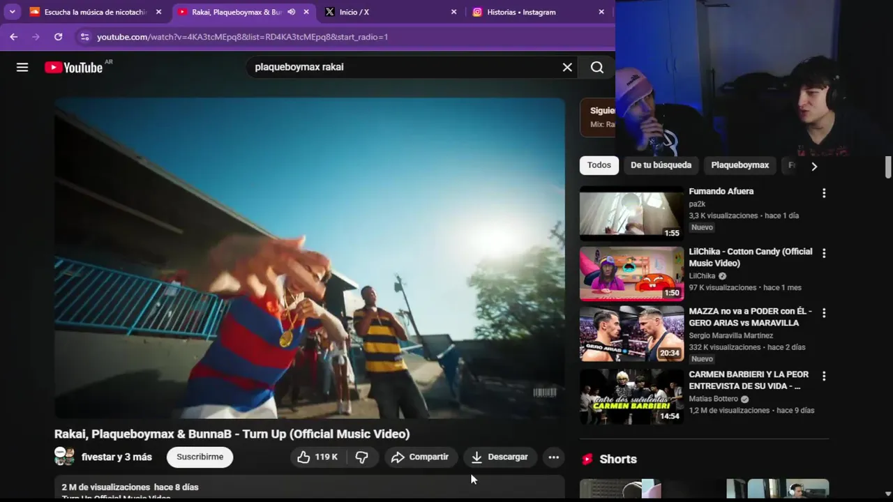893x502 pixels.
Task: Select the Plaqueboymax filter chip
Action: click(x=740, y=165)
